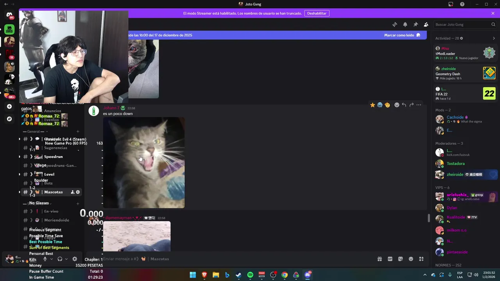Open Kualitoide member profile
500x281 pixels.
tap(466, 219)
